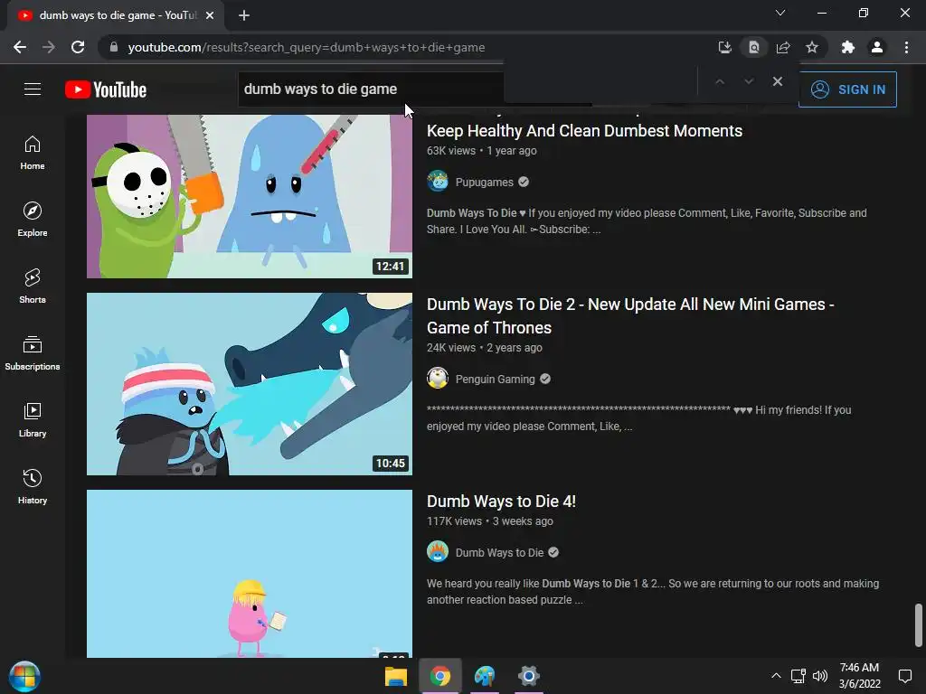926x694 pixels.
Task: Open the Windows Start button
Action: coord(24,676)
